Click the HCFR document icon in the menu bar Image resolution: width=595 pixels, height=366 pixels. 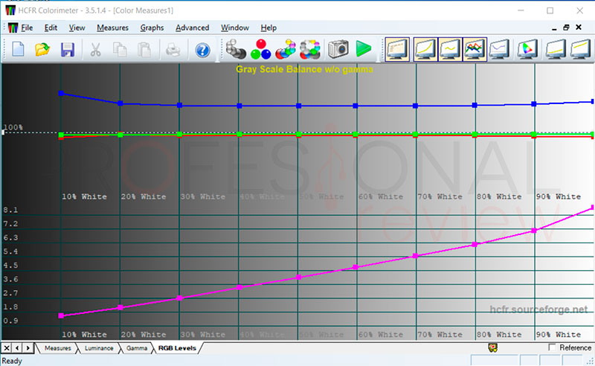(x=13, y=28)
